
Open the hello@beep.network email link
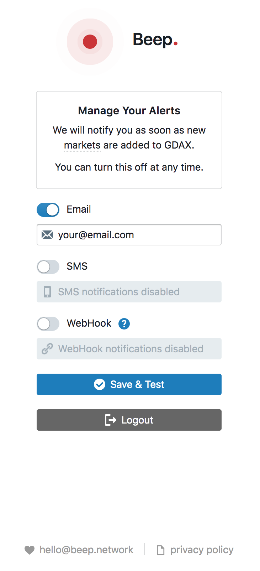click(x=86, y=550)
